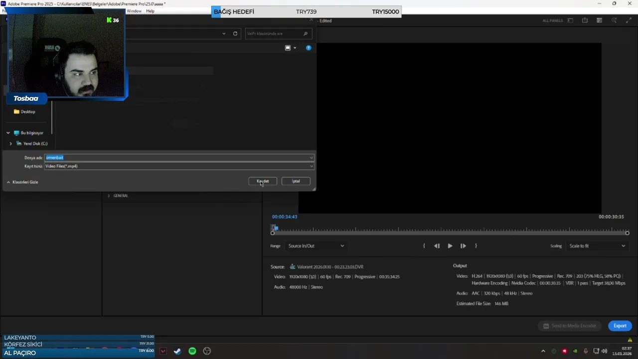Click the quick export share icon
The width and height of the screenshot is (638, 359).
pos(585,20)
